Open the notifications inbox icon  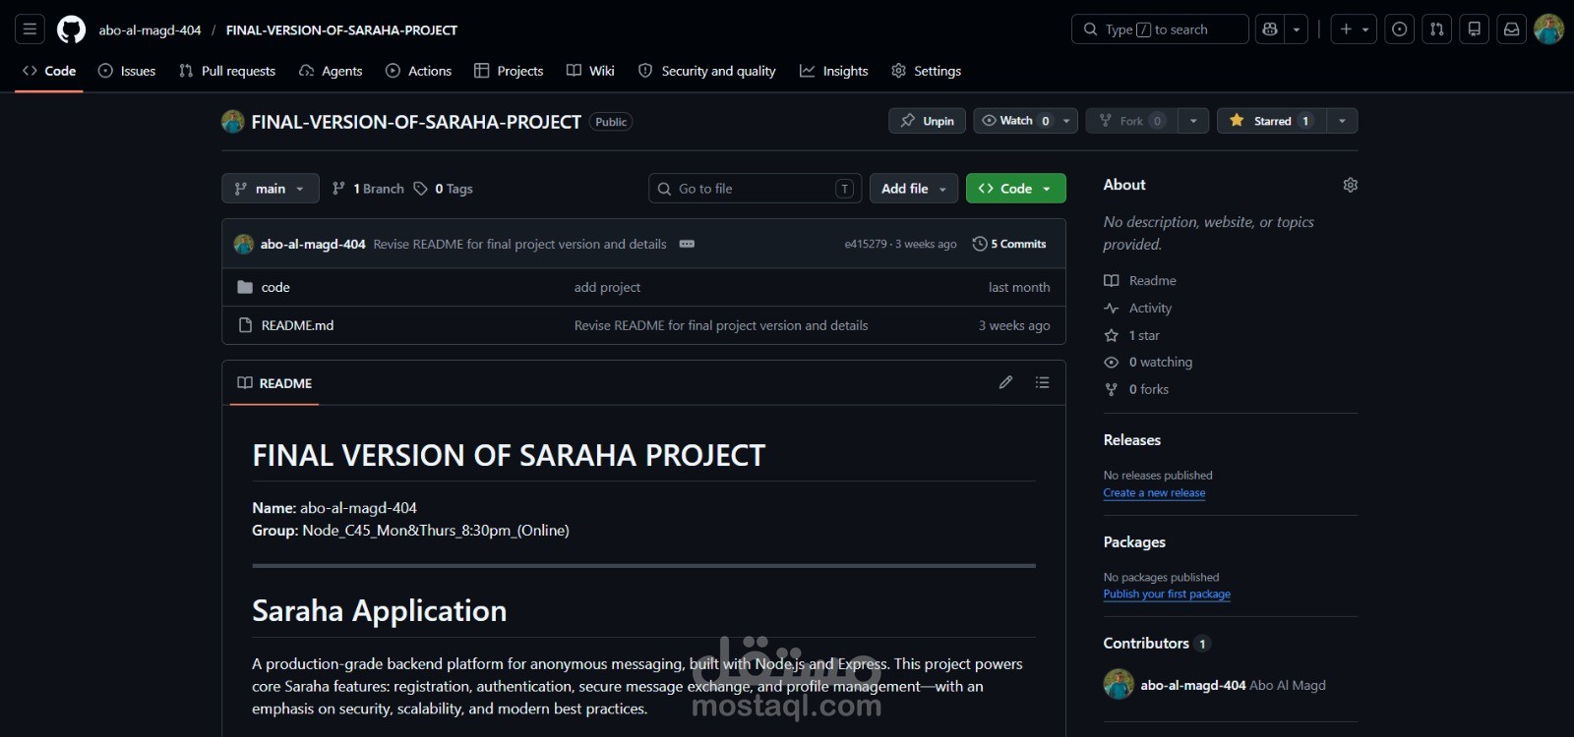coord(1512,29)
